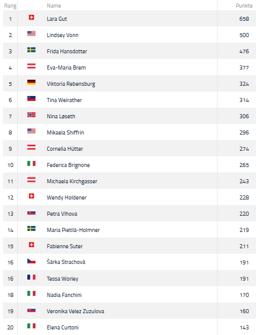Click the Italian flag next to Federica Brignone
The image size is (256, 335).
[x=31, y=163]
